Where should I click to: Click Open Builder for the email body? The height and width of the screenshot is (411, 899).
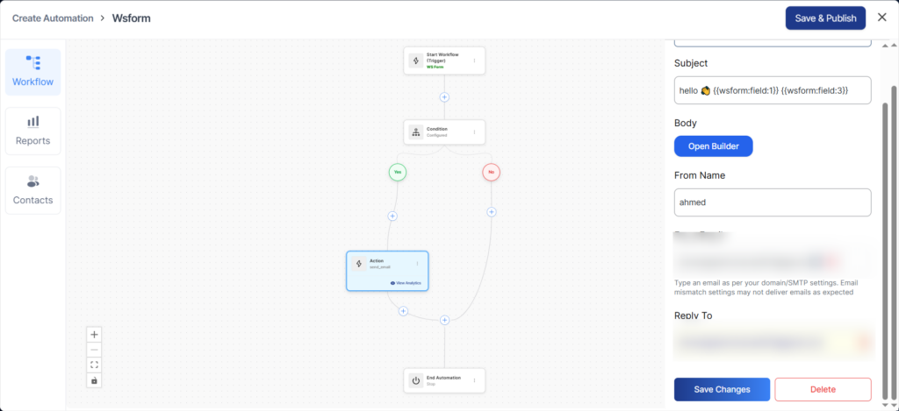coord(713,145)
